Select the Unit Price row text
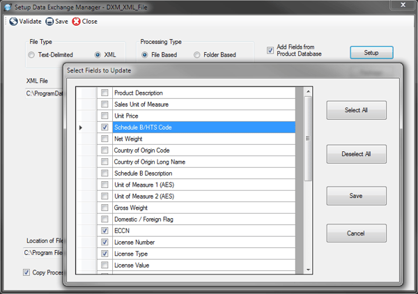418x294 pixels. coord(126,116)
